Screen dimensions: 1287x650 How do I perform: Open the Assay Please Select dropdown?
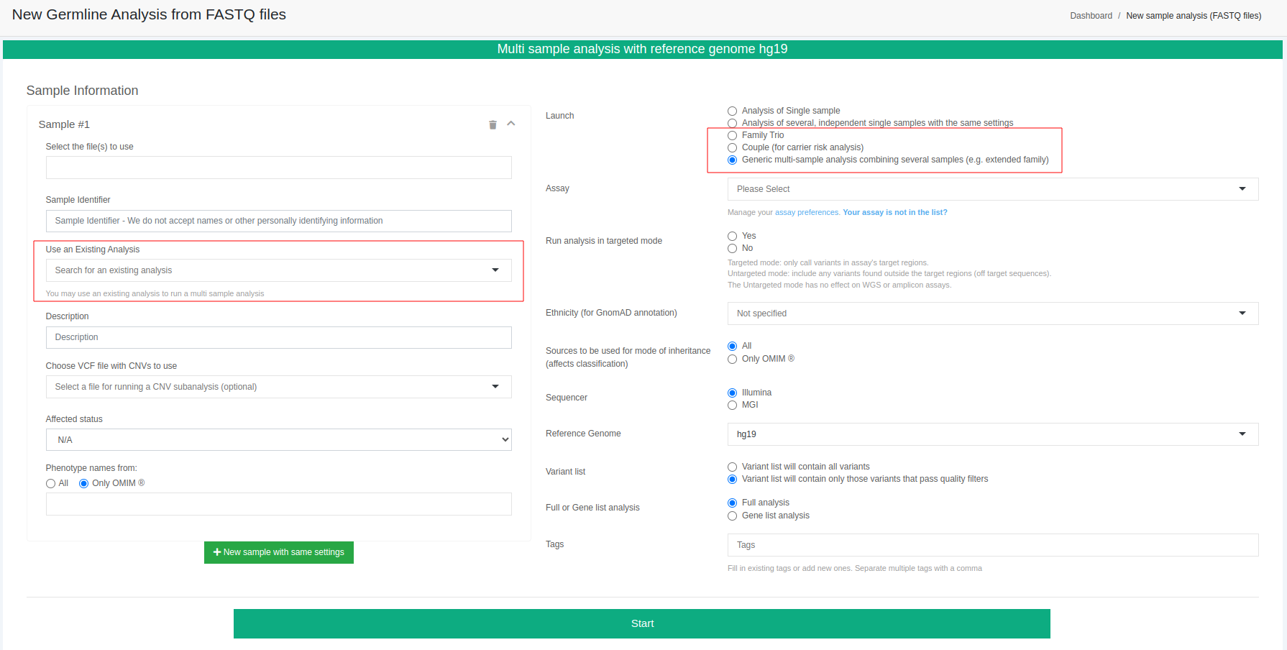(x=993, y=189)
